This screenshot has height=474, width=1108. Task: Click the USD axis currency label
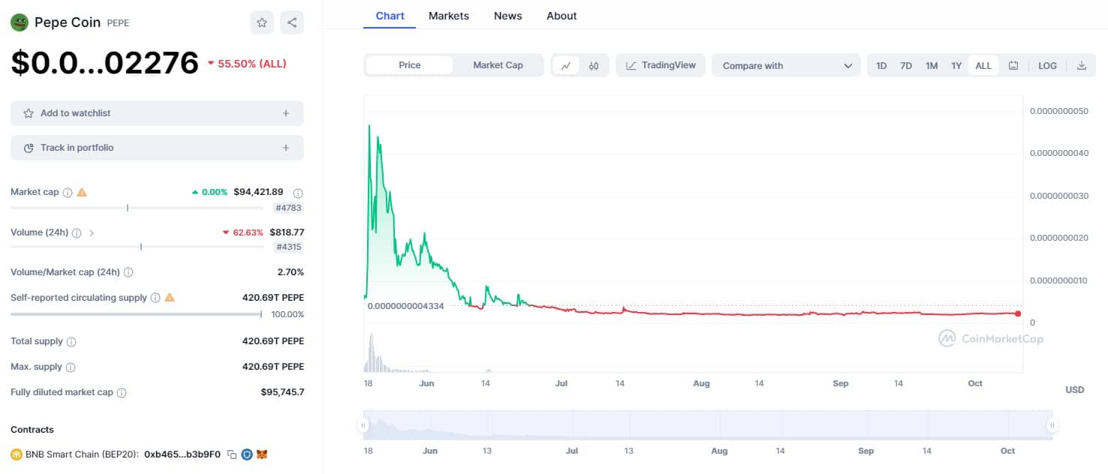[1075, 390]
